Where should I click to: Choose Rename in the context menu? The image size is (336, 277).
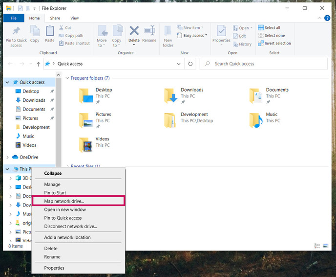click(79, 257)
